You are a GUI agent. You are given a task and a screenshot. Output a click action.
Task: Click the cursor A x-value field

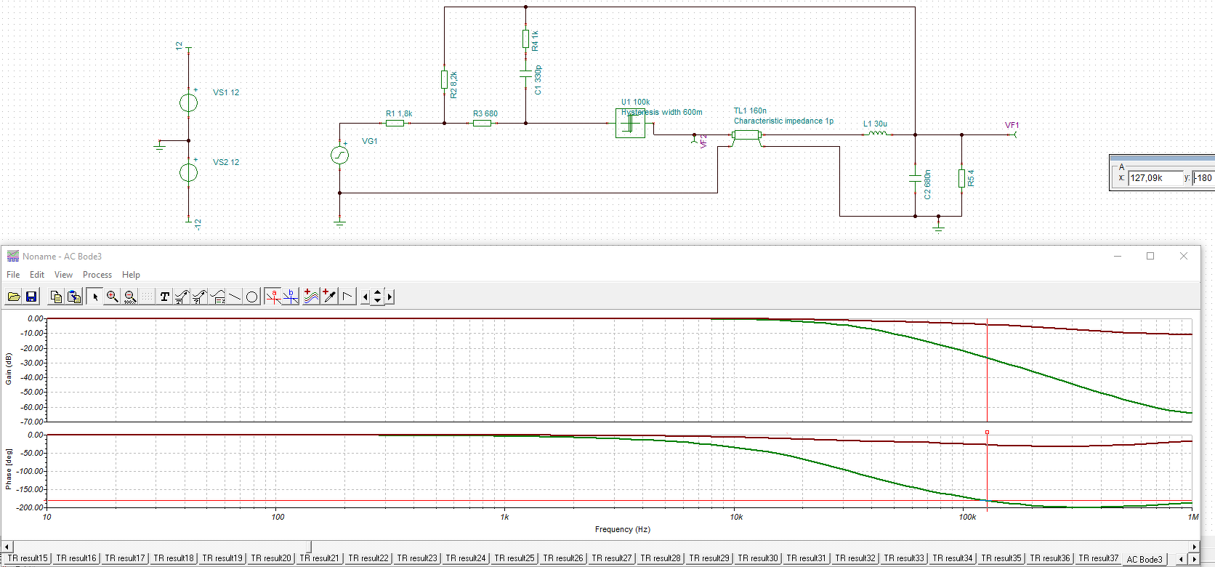coord(1155,178)
